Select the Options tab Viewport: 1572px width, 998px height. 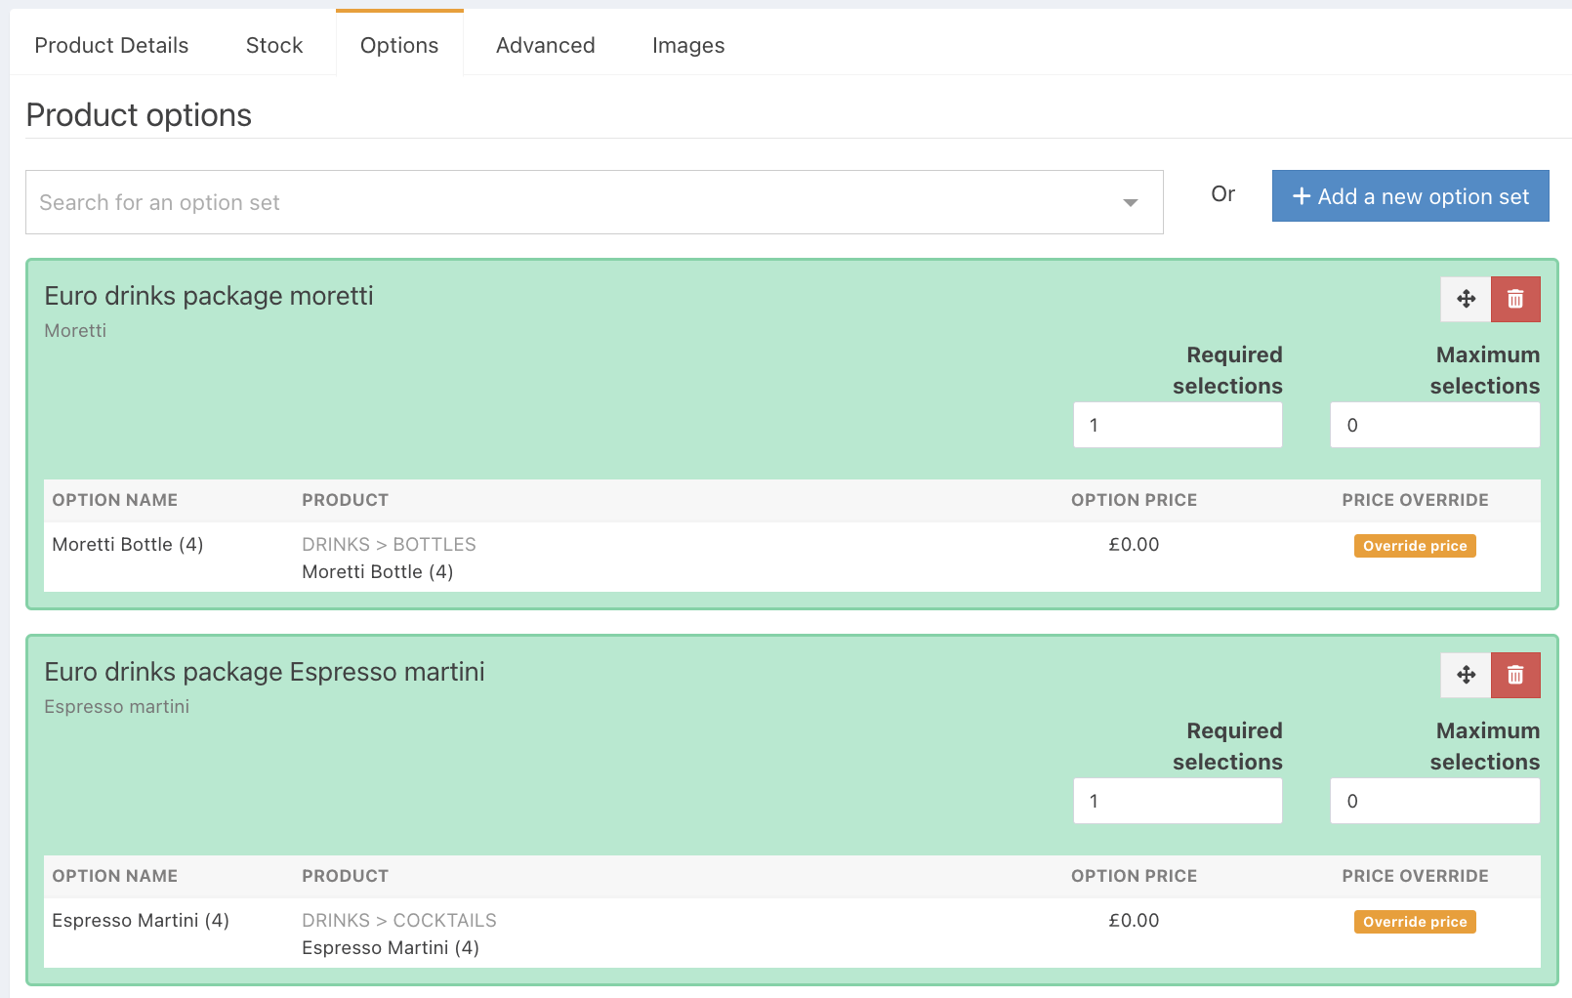(399, 45)
